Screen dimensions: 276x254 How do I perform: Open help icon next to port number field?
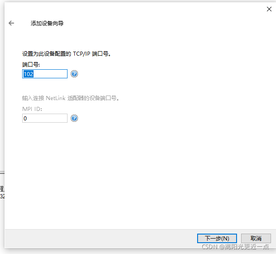tap(74, 74)
